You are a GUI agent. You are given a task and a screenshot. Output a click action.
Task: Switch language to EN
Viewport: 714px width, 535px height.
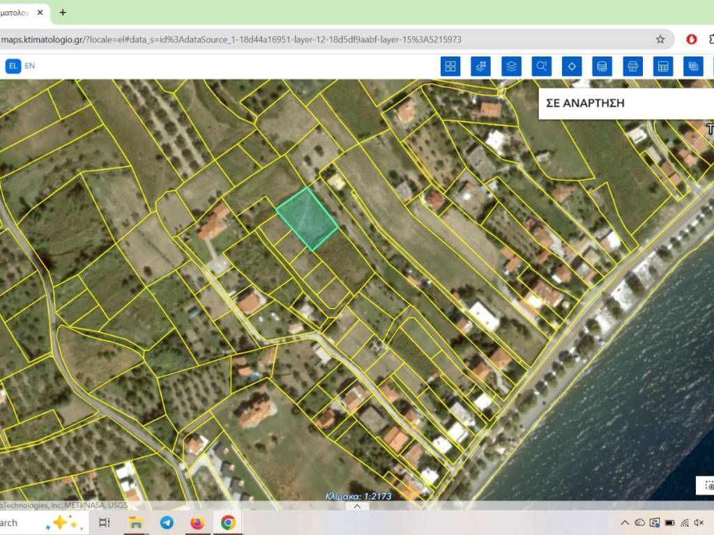pyautogui.click(x=30, y=66)
